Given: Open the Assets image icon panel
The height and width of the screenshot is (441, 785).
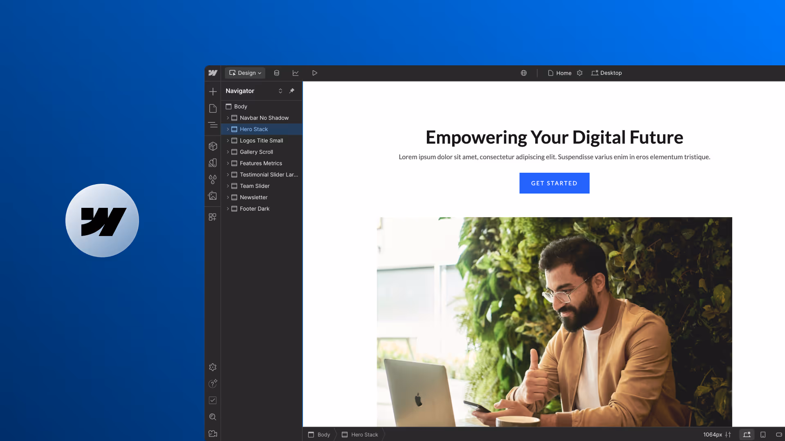Looking at the screenshot, I should pos(213,196).
